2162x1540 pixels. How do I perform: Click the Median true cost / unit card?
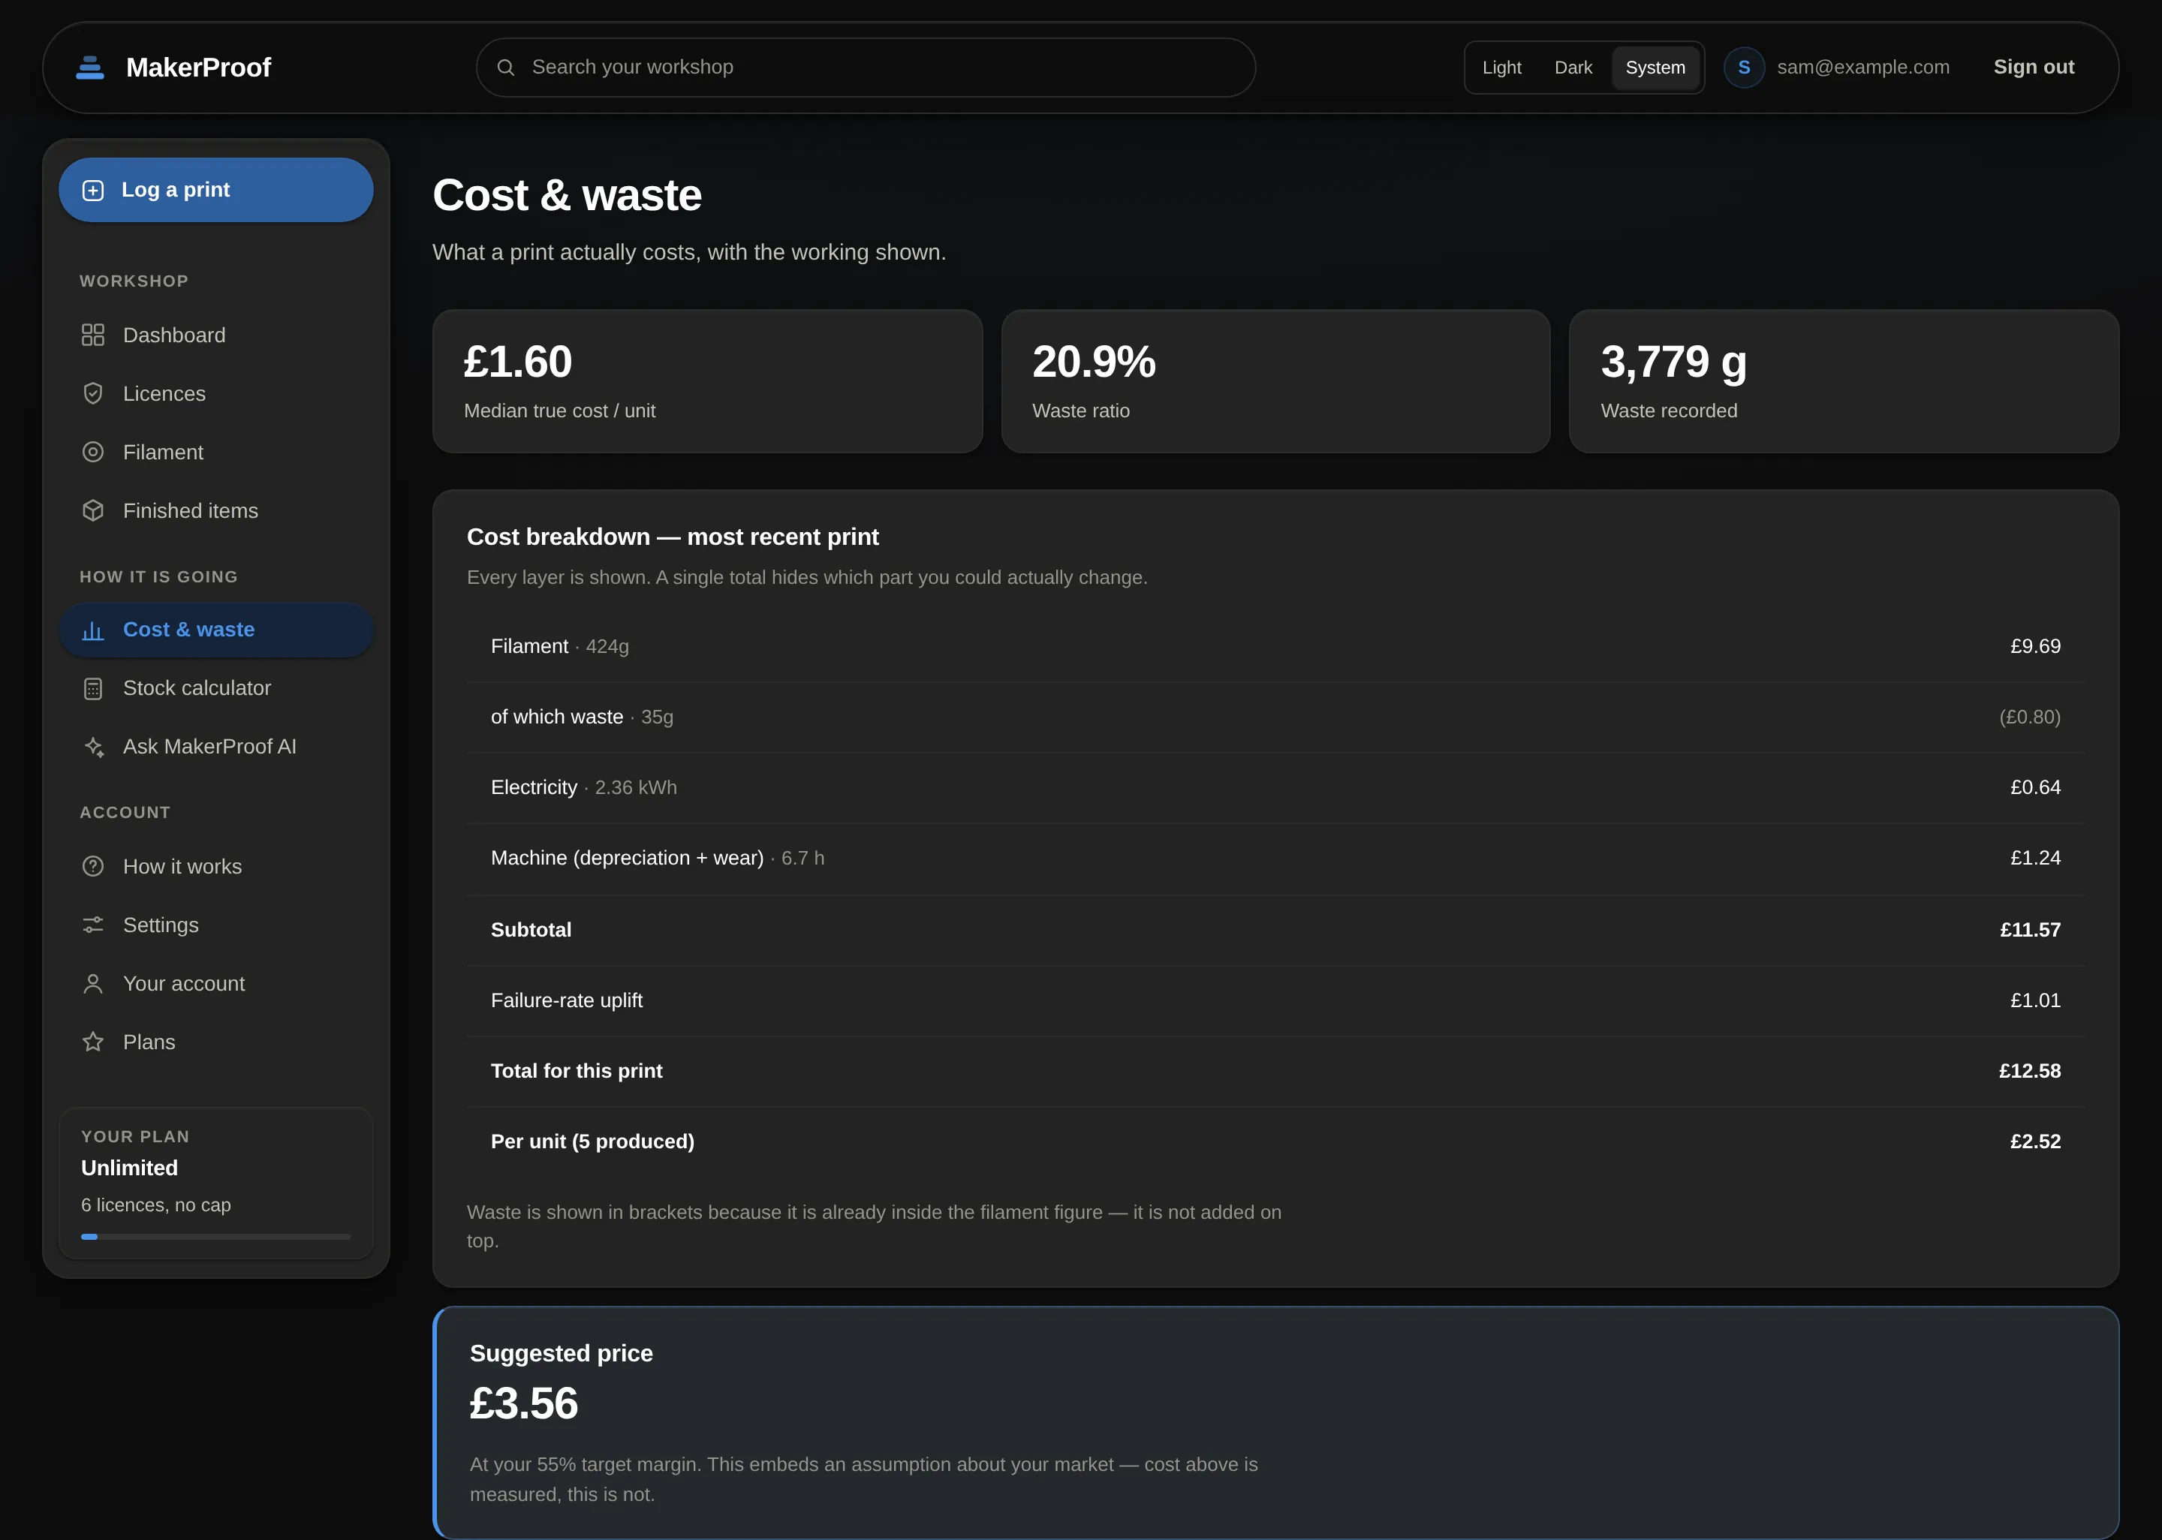(707, 381)
